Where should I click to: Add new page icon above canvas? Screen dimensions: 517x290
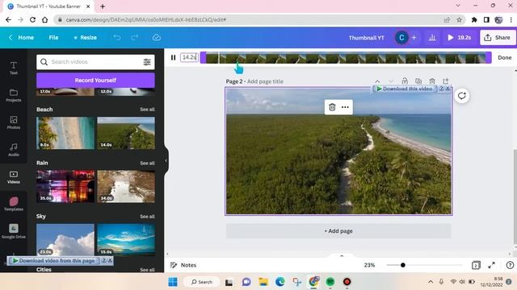[x=445, y=81]
